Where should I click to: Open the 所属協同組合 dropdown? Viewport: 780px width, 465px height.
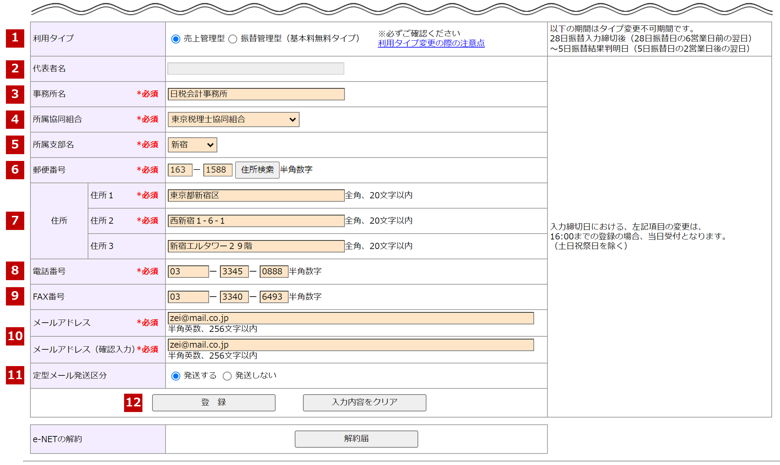pyautogui.click(x=233, y=119)
